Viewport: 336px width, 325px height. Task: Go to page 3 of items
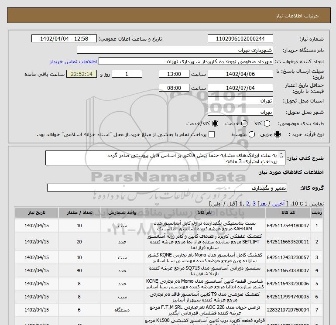[254, 204]
